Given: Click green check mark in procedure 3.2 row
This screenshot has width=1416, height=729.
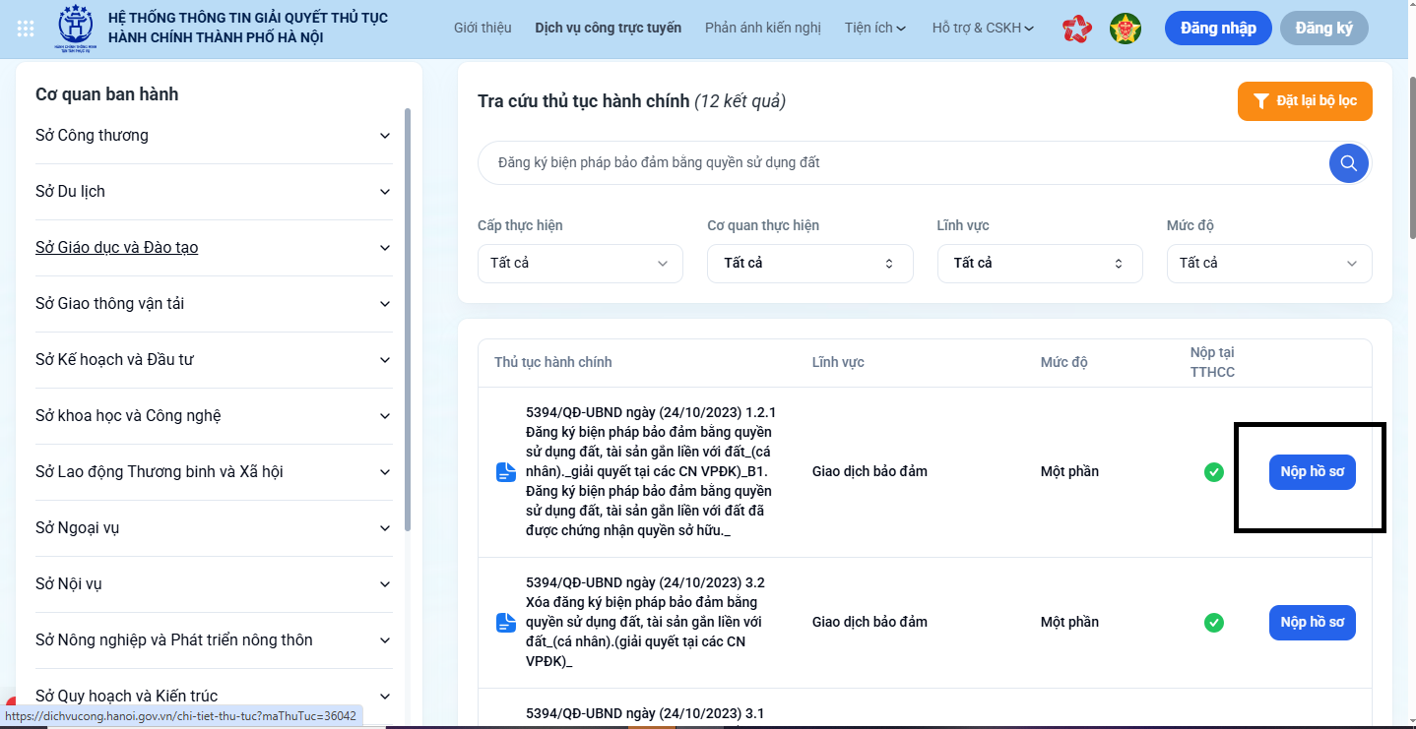Looking at the screenshot, I should pos(1214,623).
